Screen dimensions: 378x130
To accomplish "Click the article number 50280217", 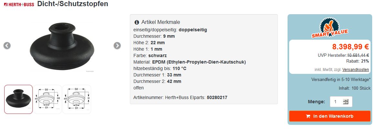I will click(217, 97).
